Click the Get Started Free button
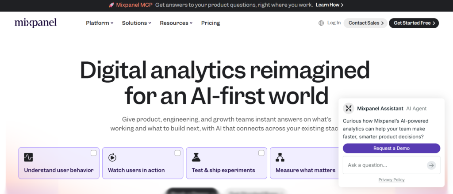This screenshot has width=453, height=194. coord(414,23)
